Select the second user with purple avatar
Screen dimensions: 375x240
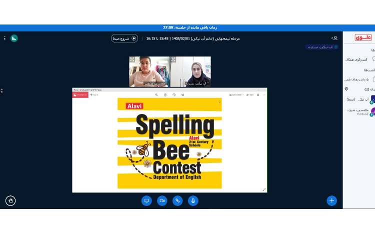click(359, 111)
